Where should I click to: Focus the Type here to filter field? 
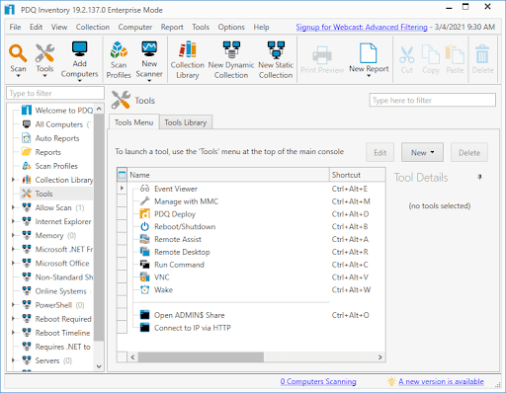pos(432,100)
